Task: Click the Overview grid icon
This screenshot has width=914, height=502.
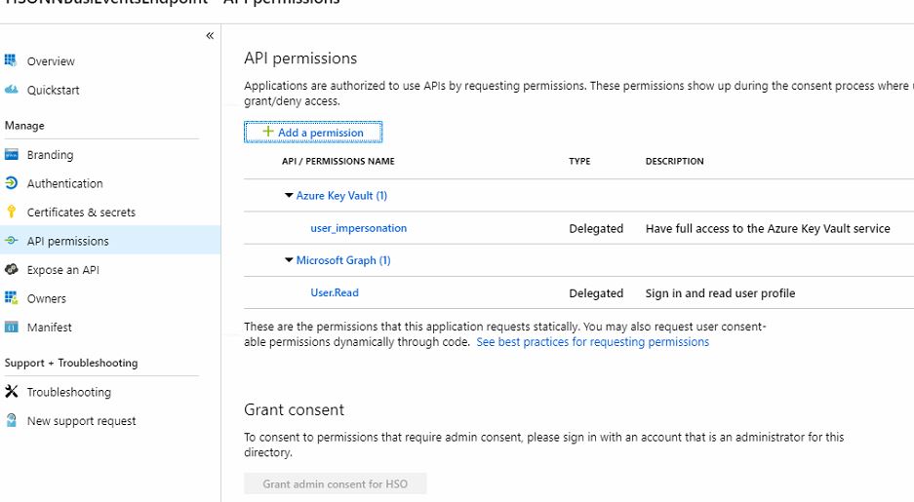Action: [12, 60]
